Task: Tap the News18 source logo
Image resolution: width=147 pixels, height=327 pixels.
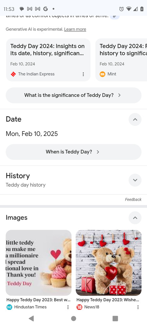Action: click(79, 307)
